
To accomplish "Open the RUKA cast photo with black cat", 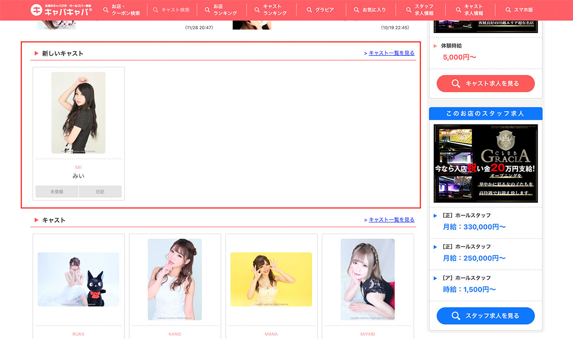I will click(78, 279).
